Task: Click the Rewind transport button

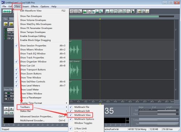Action: click(x=11, y=113)
